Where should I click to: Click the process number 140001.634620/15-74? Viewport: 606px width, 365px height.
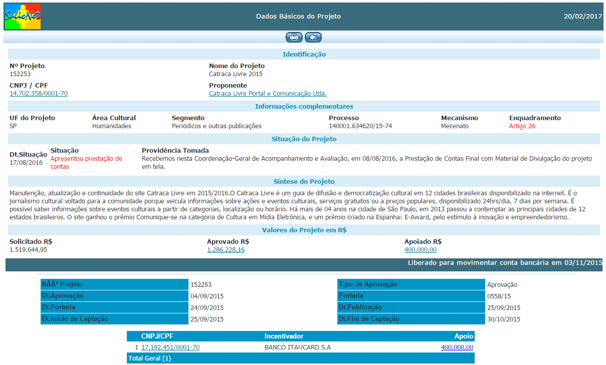360,126
